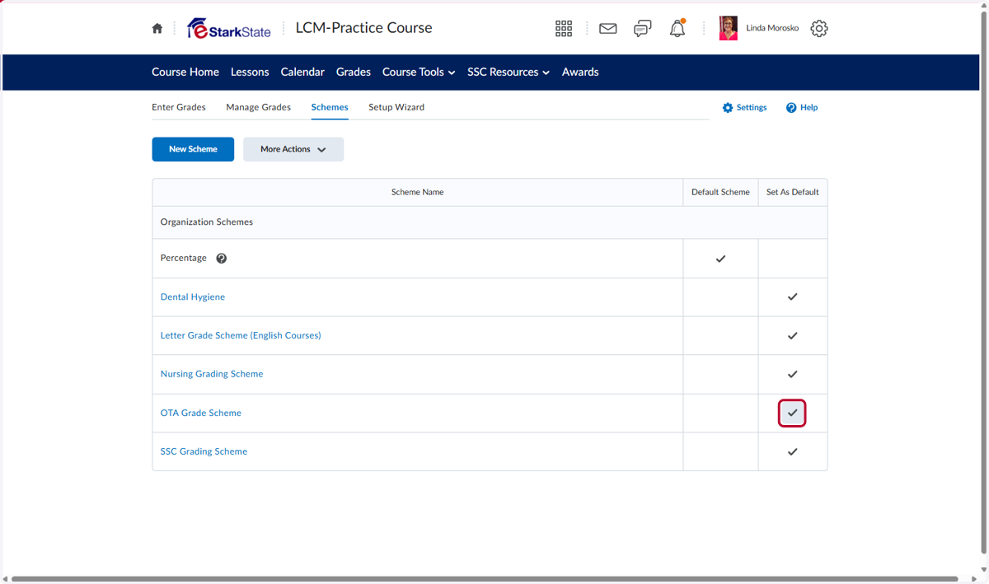Click the Organization Schemes section row

tap(490, 222)
